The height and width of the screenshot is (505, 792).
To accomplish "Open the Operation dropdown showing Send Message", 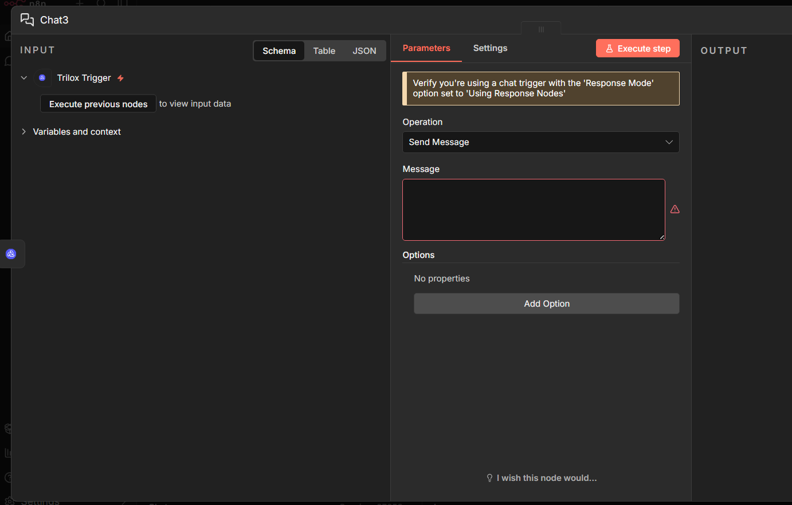I will [540, 142].
